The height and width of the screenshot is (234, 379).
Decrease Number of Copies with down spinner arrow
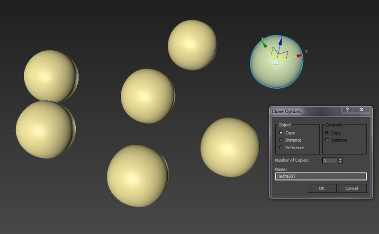point(340,162)
